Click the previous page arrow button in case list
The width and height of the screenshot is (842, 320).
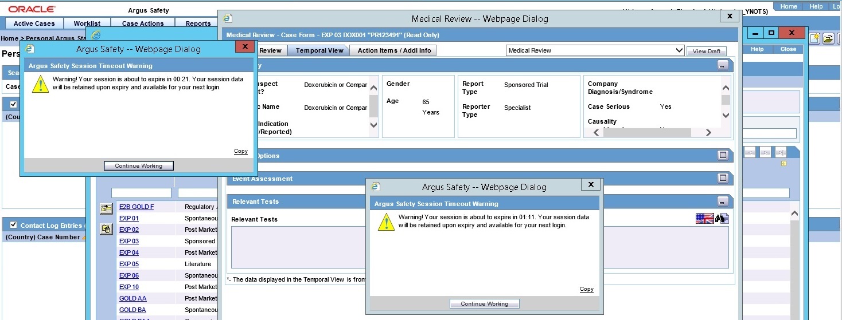click(750, 152)
